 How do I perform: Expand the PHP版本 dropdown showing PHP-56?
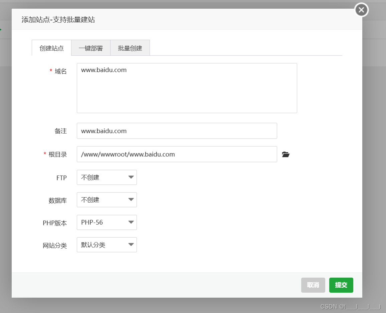tap(107, 222)
